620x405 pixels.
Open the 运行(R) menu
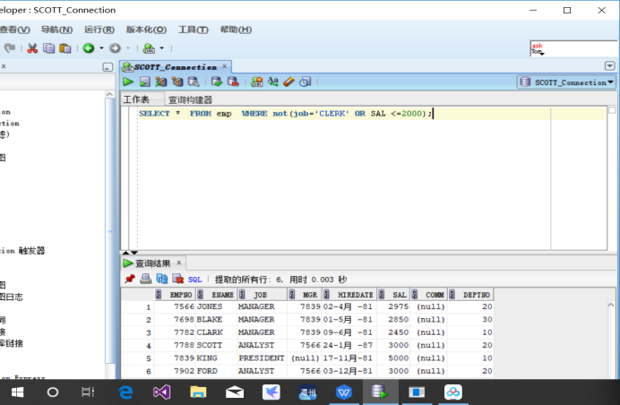(99, 30)
